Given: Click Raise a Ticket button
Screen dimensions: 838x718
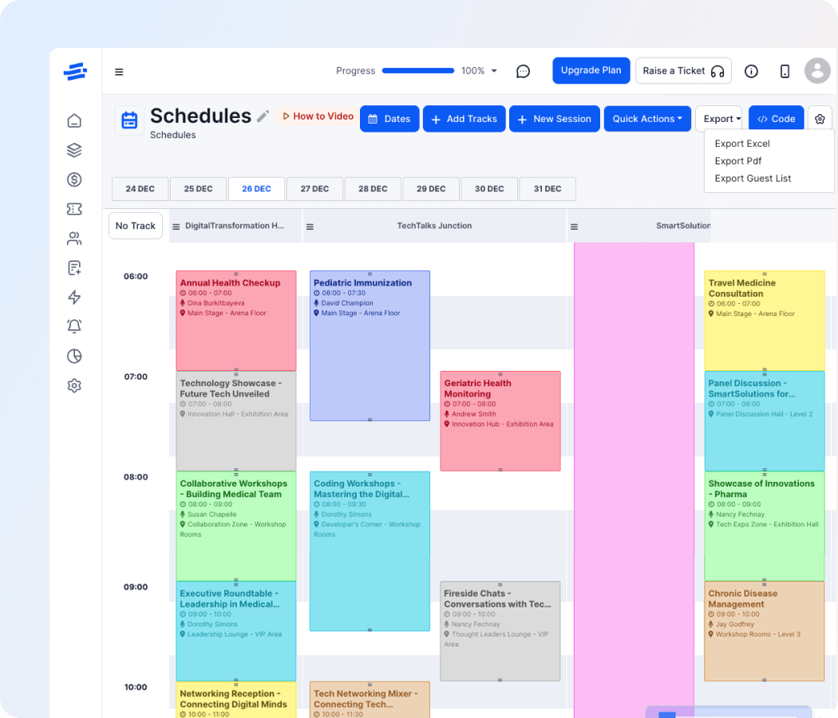Looking at the screenshot, I should coord(683,70).
